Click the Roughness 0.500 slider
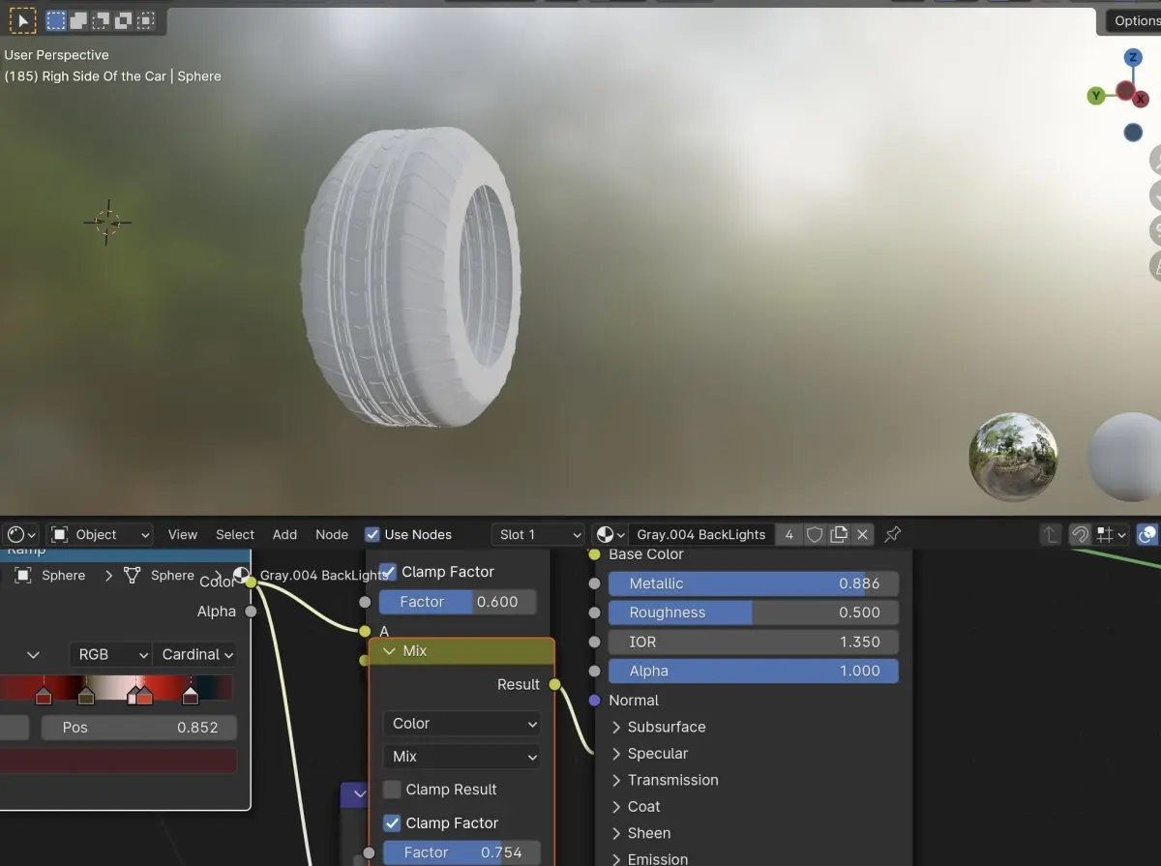 pos(753,612)
